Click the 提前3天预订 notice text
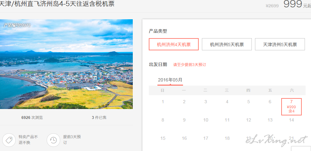 pyautogui.click(x=72, y=140)
